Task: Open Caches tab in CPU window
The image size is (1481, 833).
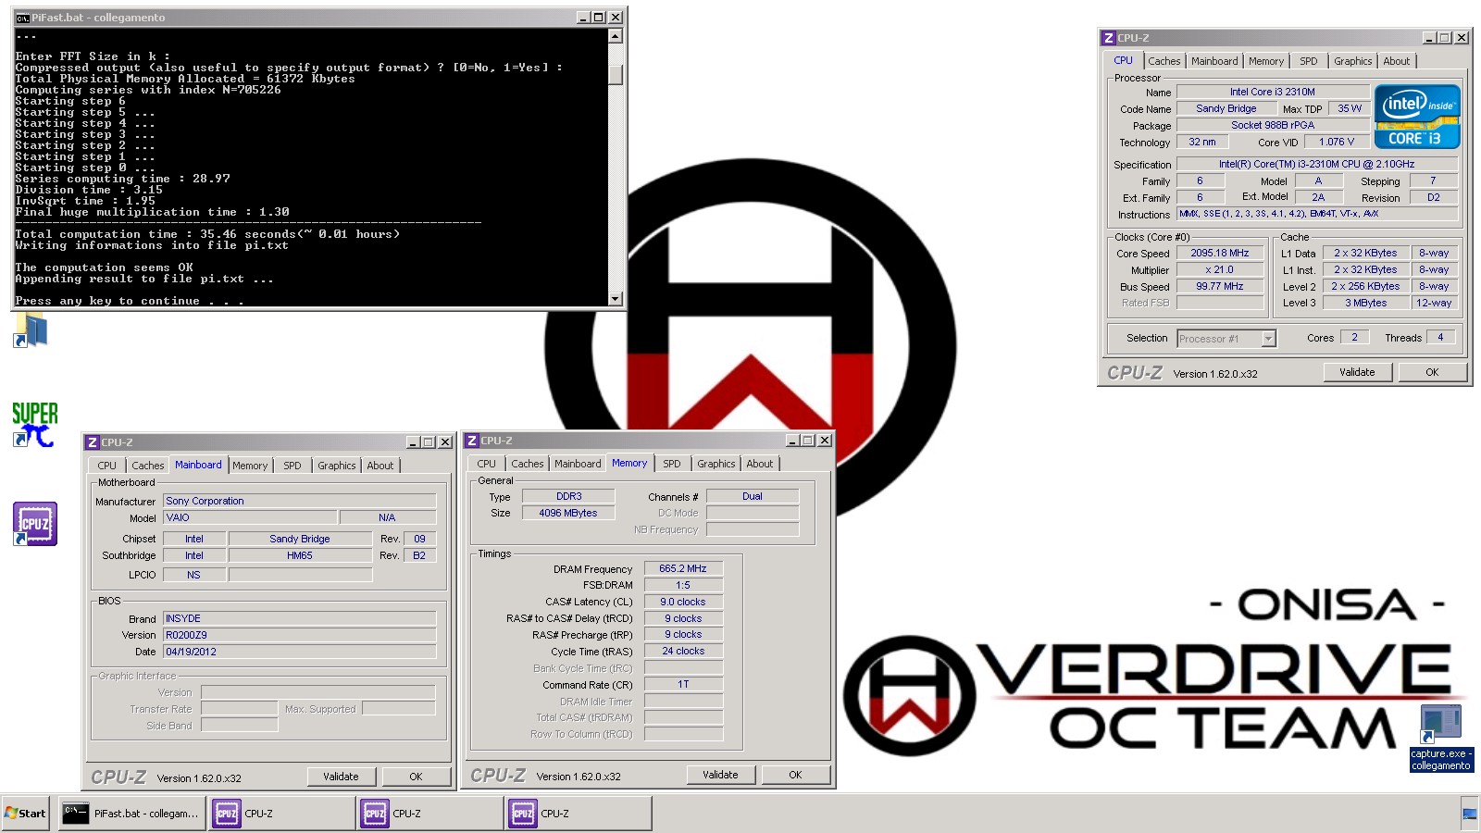Action: (1164, 61)
